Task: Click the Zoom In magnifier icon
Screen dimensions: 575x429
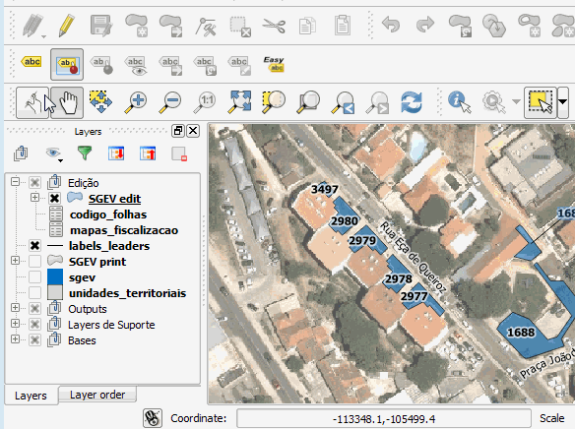Action: click(x=136, y=102)
